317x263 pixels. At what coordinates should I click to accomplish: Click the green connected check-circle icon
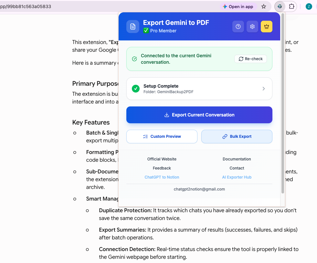point(134,59)
